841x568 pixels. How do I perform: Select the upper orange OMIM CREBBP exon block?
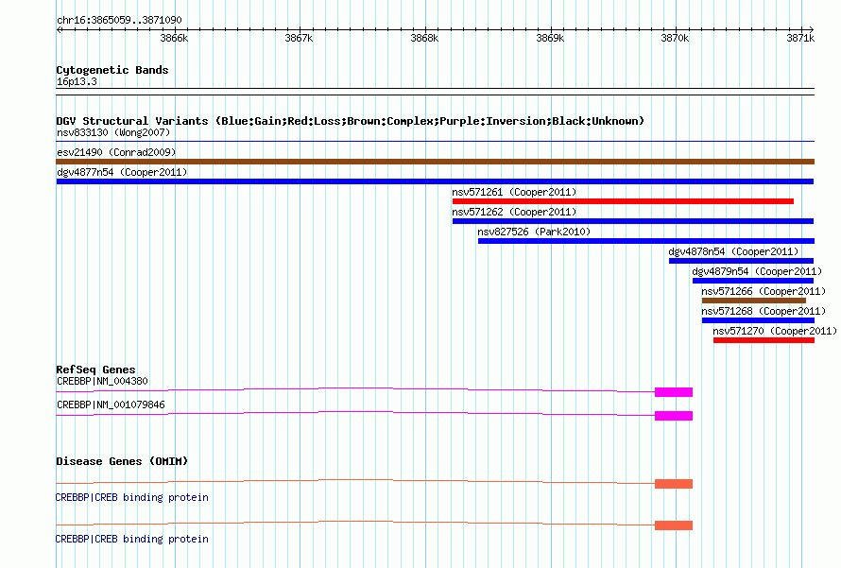pyautogui.click(x=674, y=484)
